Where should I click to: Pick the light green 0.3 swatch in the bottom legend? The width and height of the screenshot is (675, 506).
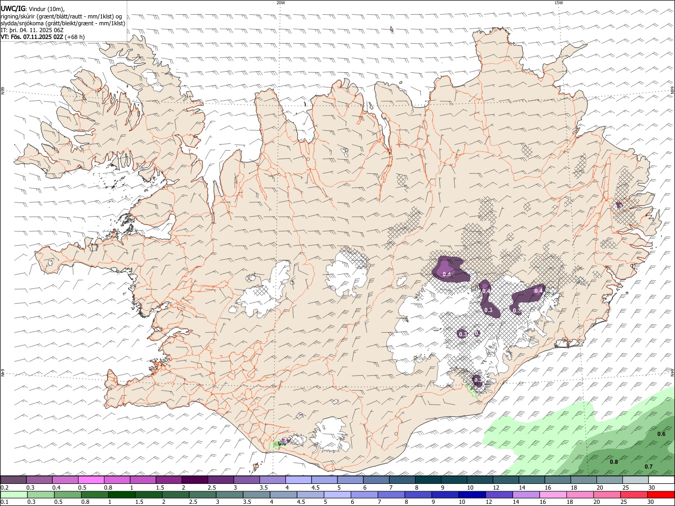click(x=41, y=494)
